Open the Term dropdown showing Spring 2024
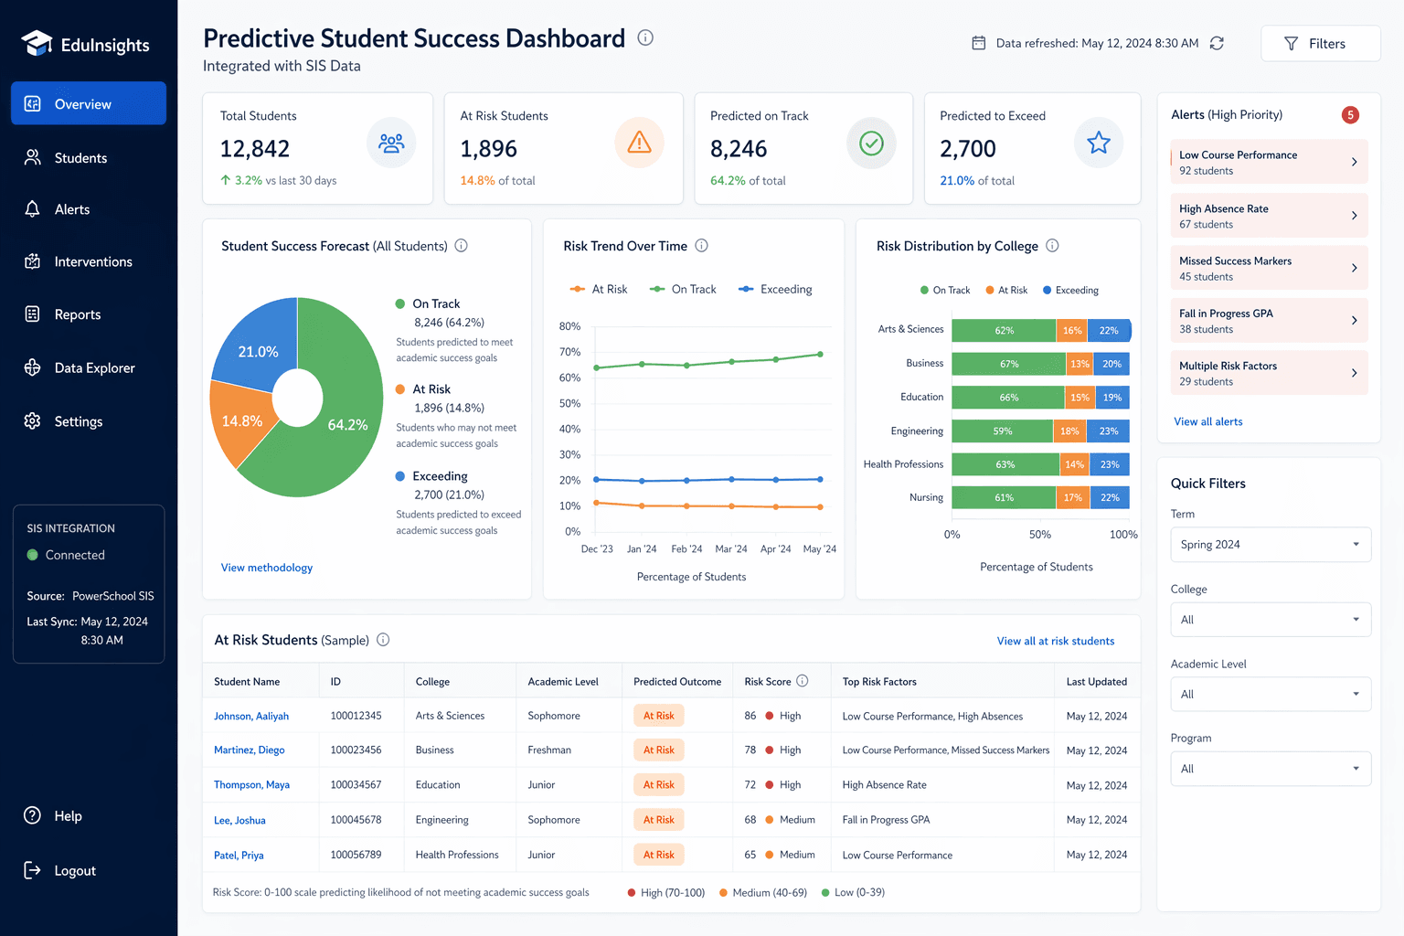Screen dimensions: 1404x936 click(x=1270, y=545)
